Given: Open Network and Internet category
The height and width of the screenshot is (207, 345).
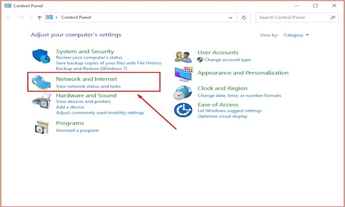Looking at the screenshot, I should [x=86, y=79].
